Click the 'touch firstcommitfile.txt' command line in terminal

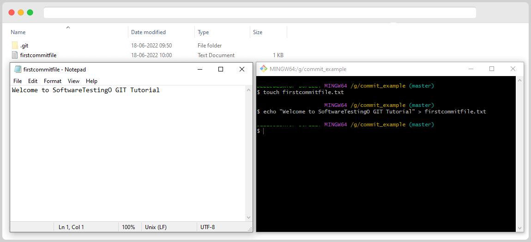(301, 92)
